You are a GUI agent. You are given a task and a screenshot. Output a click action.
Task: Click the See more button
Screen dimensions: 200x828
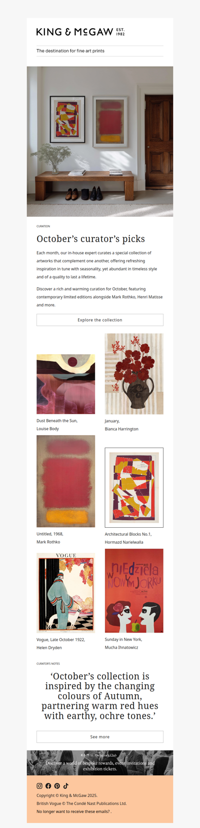[x=100, y=737]
